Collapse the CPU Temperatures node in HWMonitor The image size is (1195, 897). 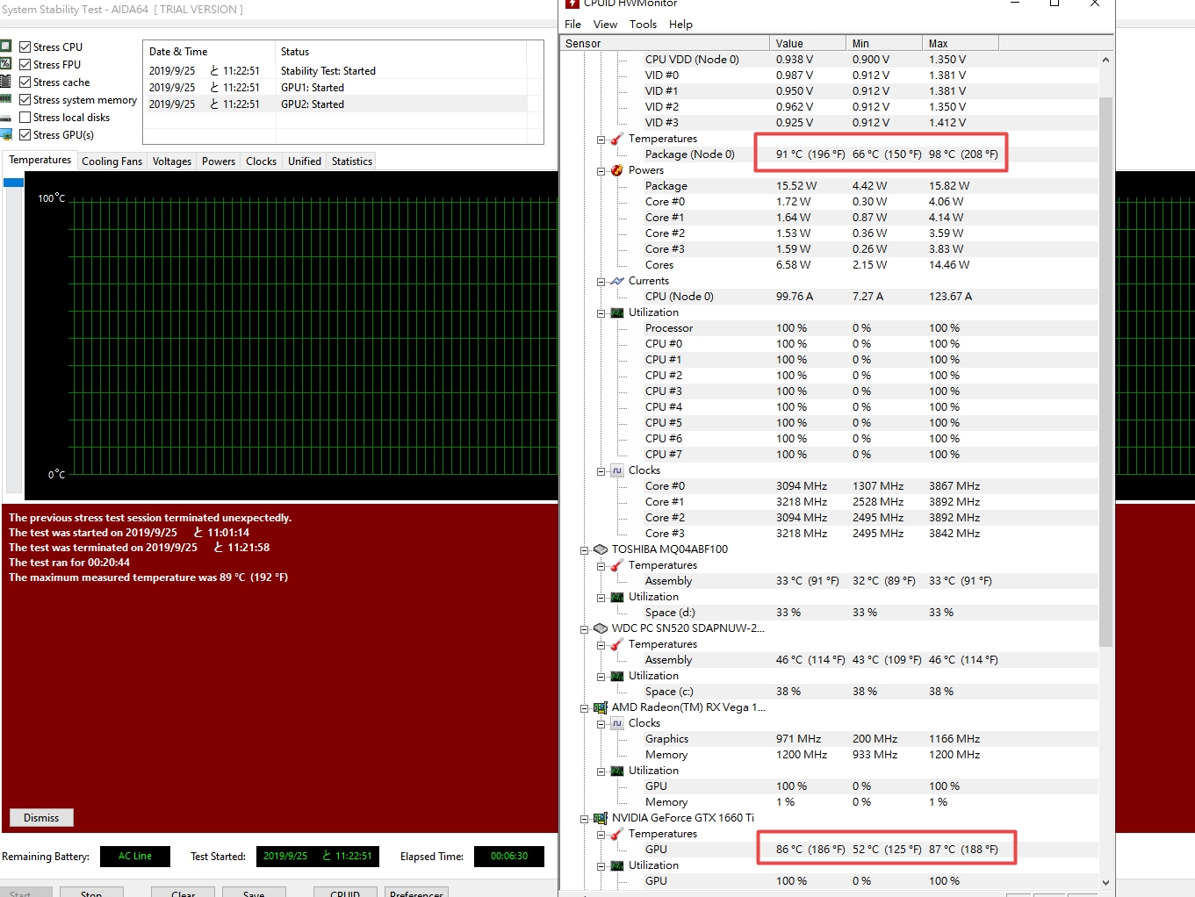coord(601,140)
